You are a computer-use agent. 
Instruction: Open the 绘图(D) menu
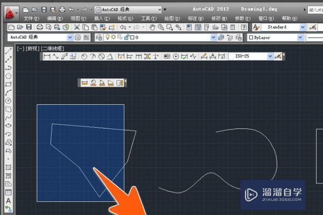pyautogui.click(x=172, y=18)
